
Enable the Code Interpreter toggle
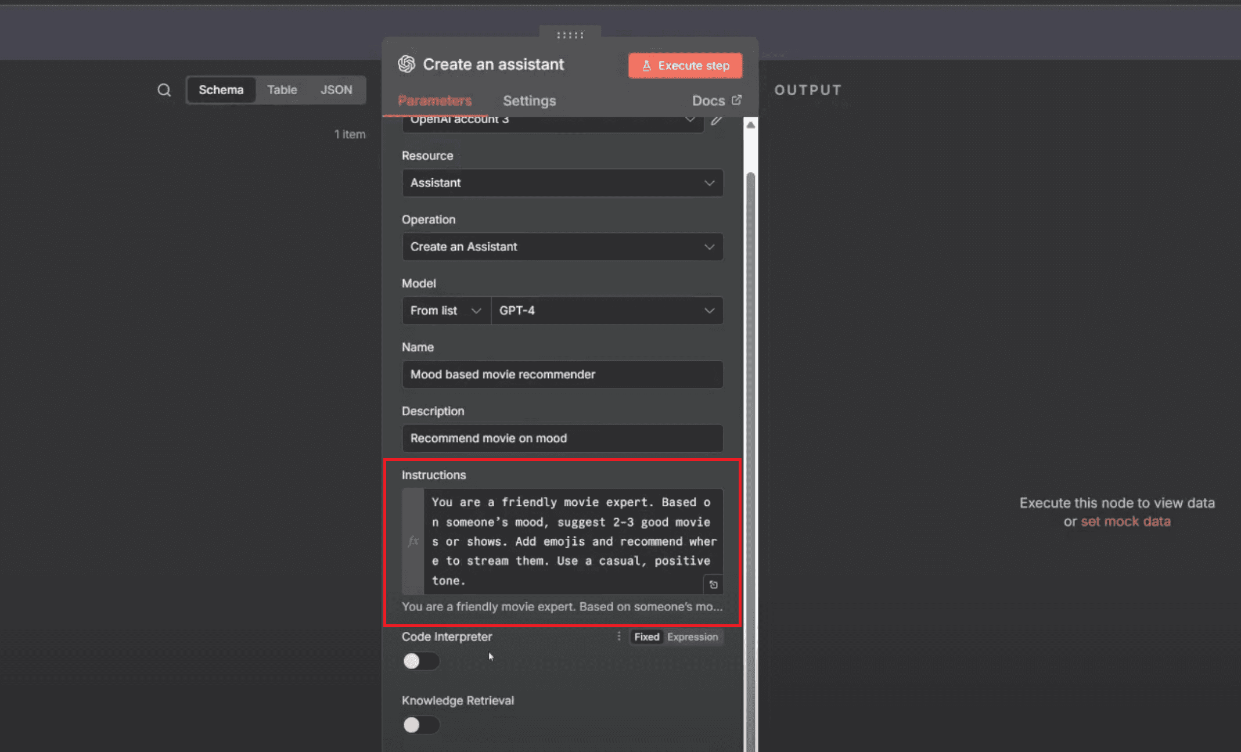420,661
